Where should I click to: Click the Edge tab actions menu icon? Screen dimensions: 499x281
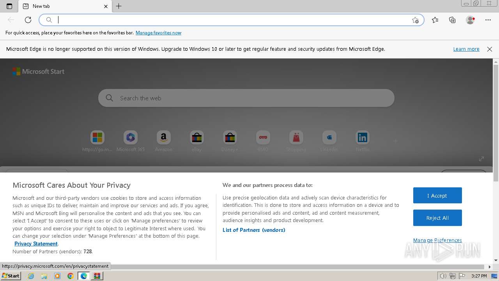tap(9, 6)
